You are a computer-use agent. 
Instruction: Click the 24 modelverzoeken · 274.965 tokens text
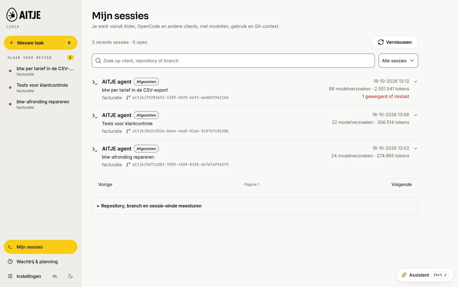(x=370, y=156)
